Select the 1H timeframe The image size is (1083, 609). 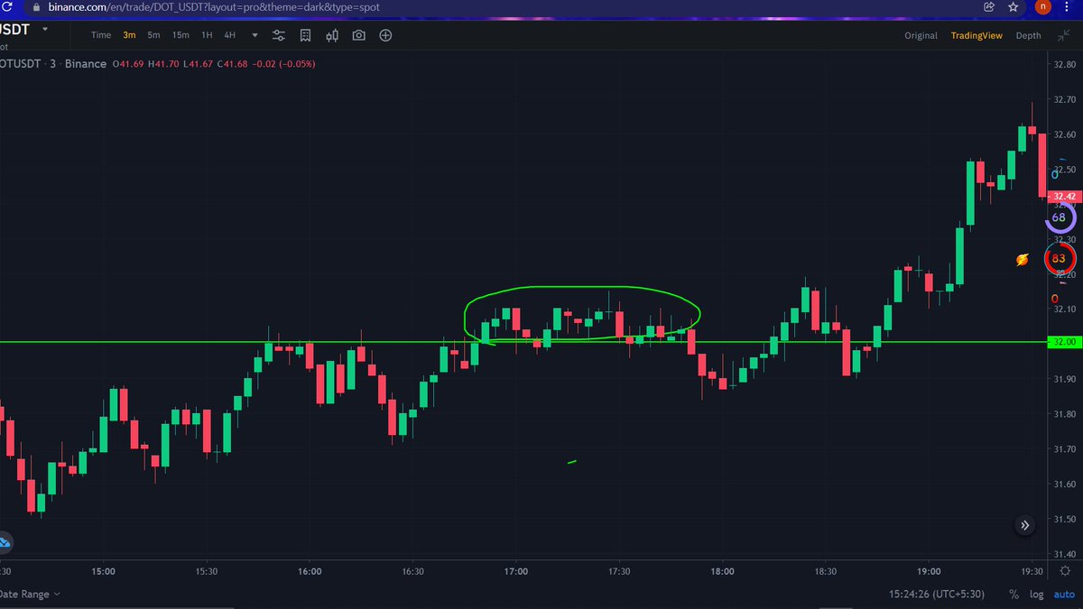pos(206,35)
